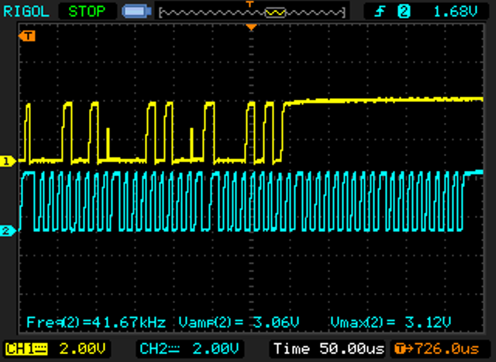Screen dimensions: 496x362
Task: Click the yellow channel 1 ground marker
Action: (8, 161)
